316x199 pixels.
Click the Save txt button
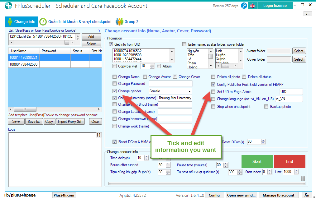click(34, 121)
